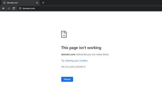Image resolution: width=162 pixels, height=109 pixels.
Task: Click the globe favicon on the tab
Action: coord(5,3)
